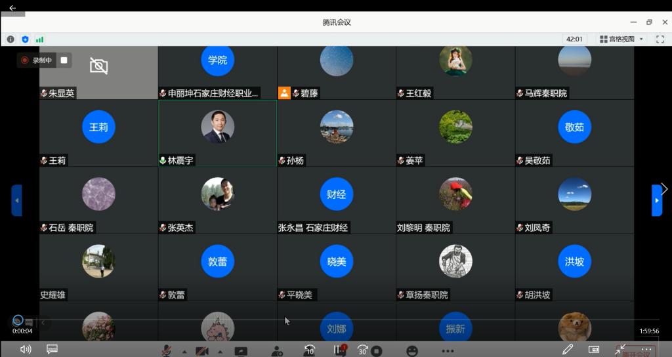Screen dimensions: 672x357
Task: Open the meeting info icon
Action: [10, 39]
